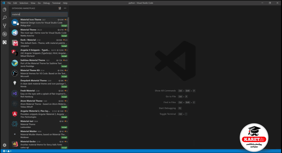The image size is (282, 153).
Task: Install Material Gecko theme
Action: pos(64,148)
